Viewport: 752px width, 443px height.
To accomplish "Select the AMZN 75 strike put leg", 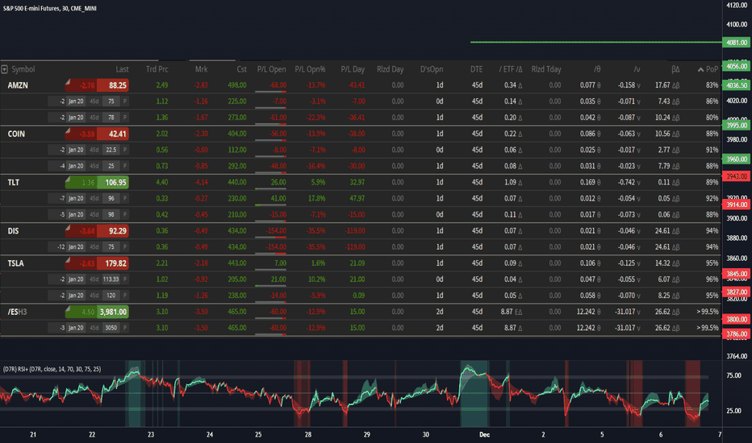I will click(88, 101).
